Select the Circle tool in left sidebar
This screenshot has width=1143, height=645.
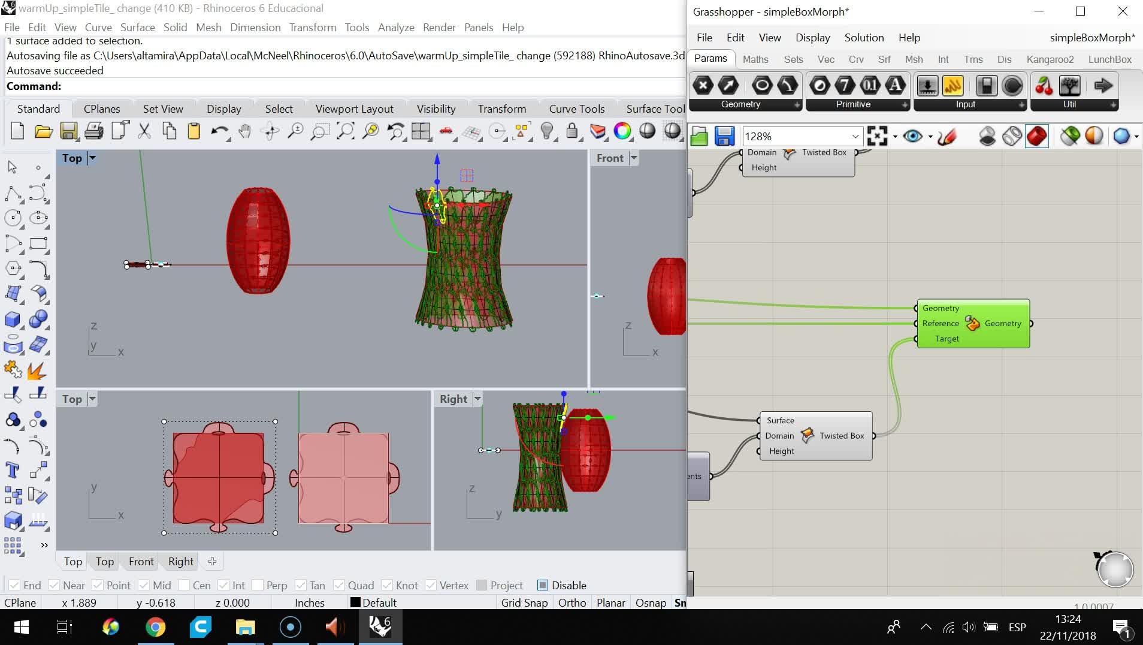pyautogui.click(x=13, y=218)
